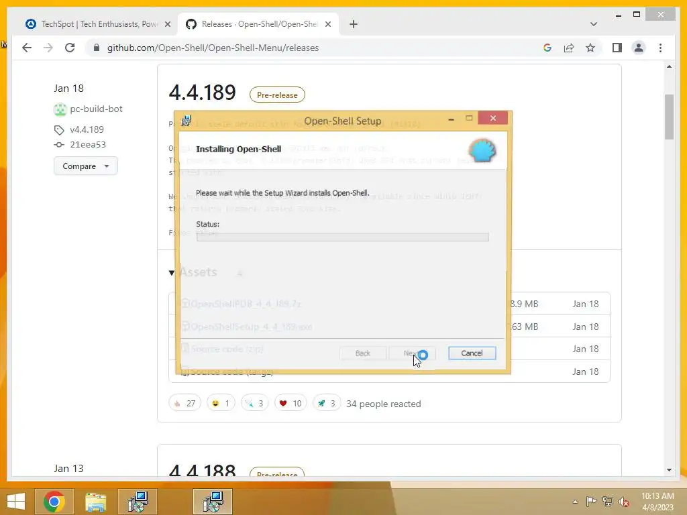Screen dimensions: 687x515
Task: Click the 4.4.189 release heading
Action: tap(202, 93)
